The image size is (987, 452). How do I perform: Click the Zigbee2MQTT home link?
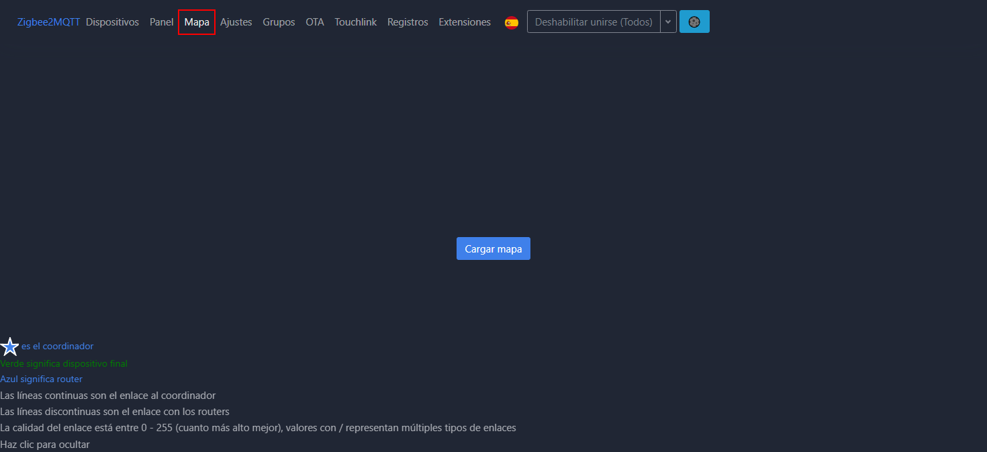(x=48, y=22)
